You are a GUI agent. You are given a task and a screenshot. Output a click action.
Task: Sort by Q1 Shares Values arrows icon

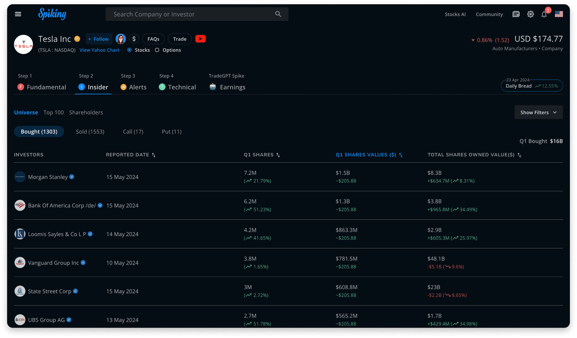coord(401,155)
